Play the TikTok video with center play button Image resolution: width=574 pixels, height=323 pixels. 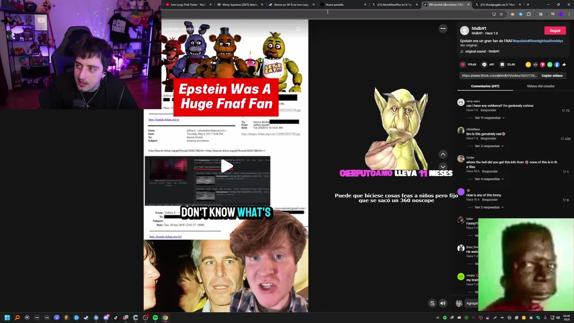[x=226, y=166]
